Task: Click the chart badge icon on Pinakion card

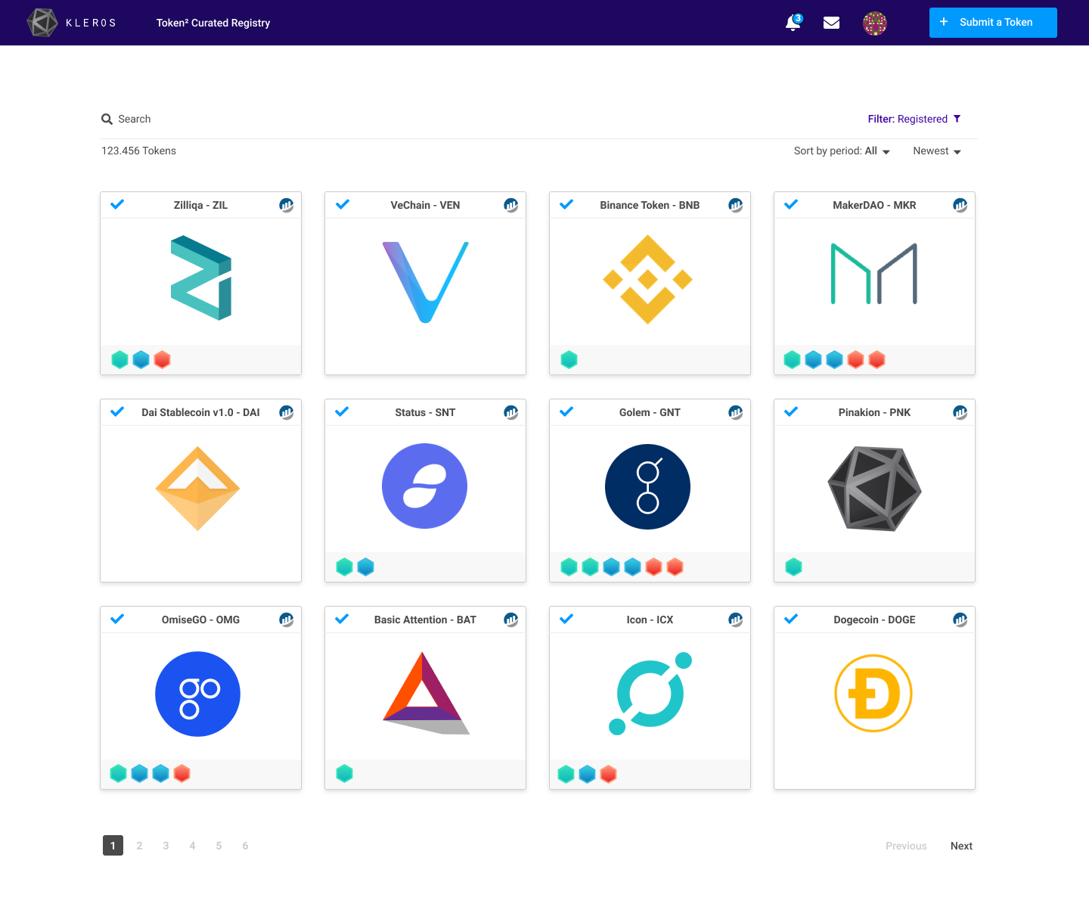Action: click(x=960, y=412)
